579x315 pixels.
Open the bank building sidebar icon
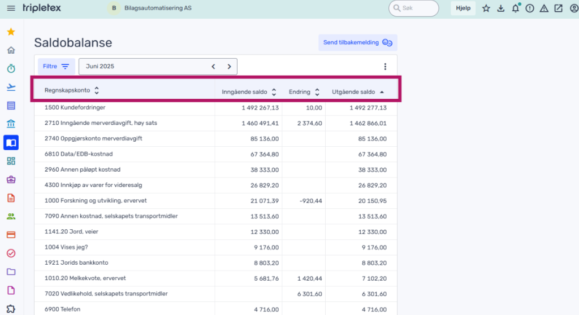click(11, 124)
